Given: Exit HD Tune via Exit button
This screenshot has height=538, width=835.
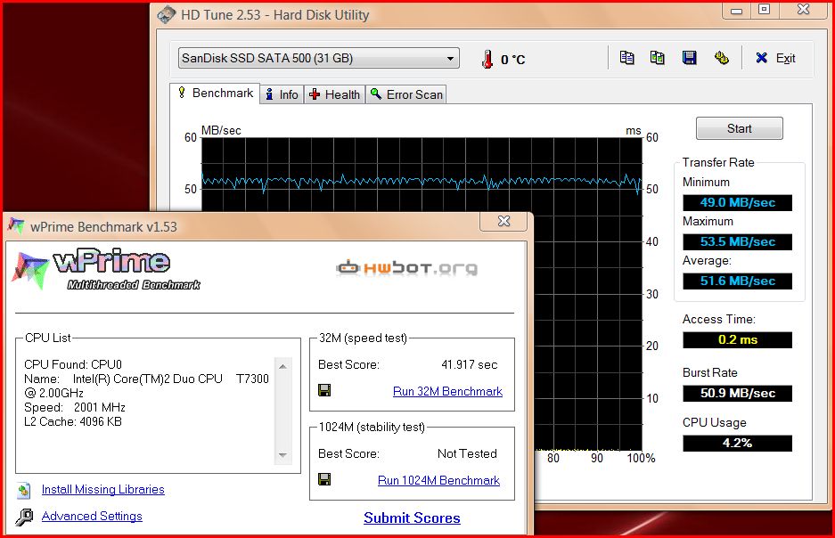Looking at the screenshot, I should [775, 58].
